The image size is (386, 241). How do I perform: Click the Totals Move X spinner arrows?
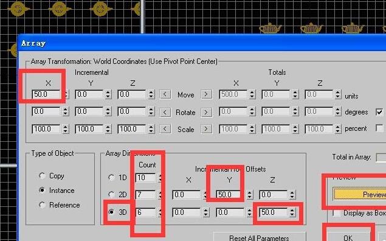(252, 94)
